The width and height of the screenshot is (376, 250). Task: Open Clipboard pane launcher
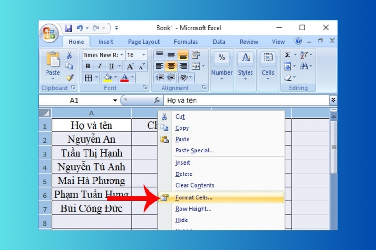coord(74,88)
